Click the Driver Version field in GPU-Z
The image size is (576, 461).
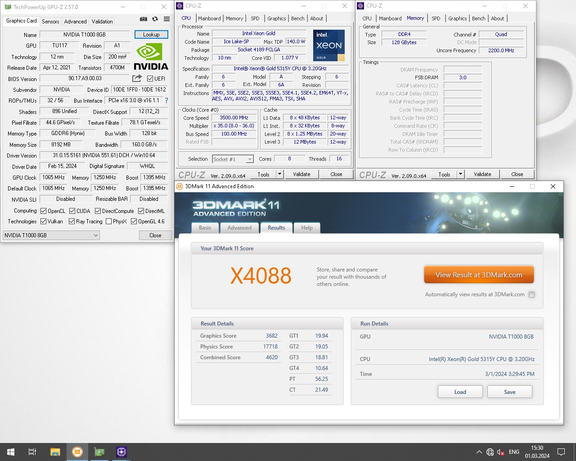pos(103,155)
